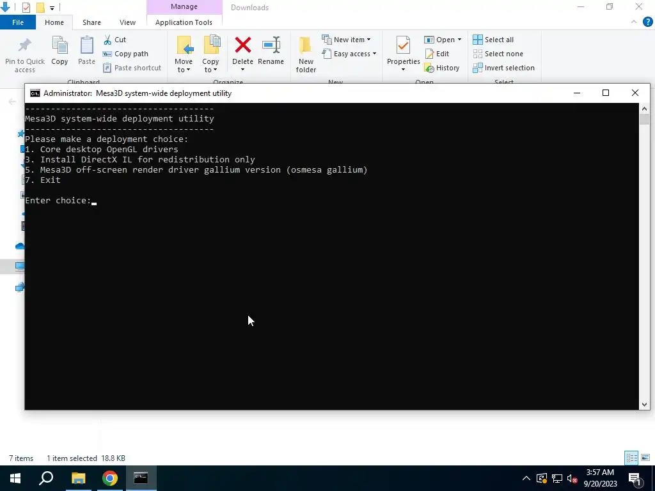Create a New folder

pyautogui.click(x=306, y=54)
